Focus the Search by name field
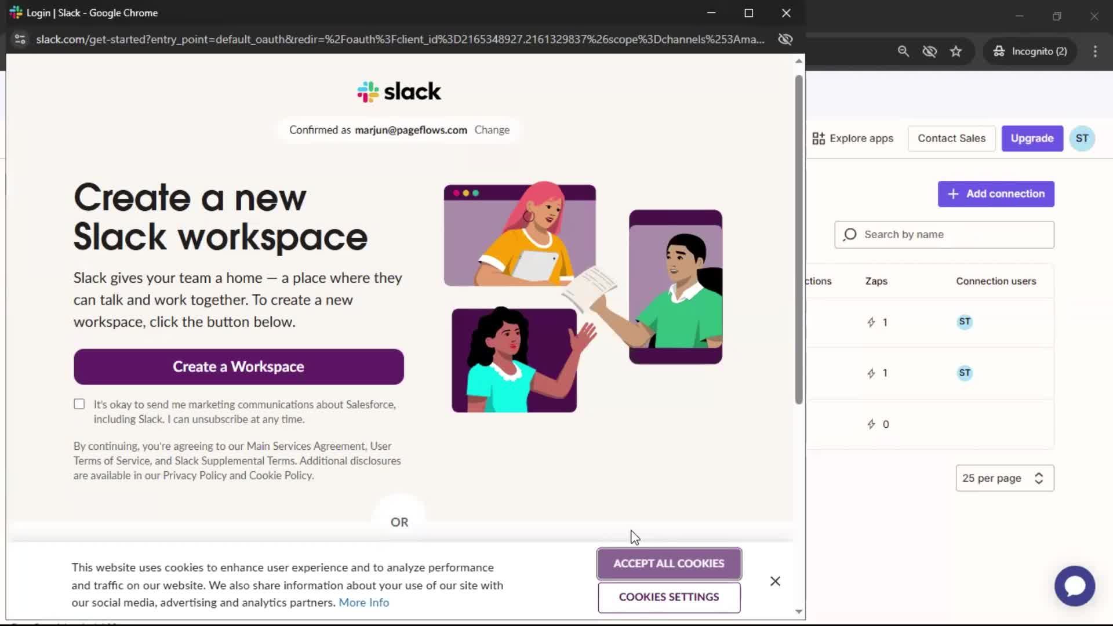This screenshot has width=1113, height=626. 944,235
